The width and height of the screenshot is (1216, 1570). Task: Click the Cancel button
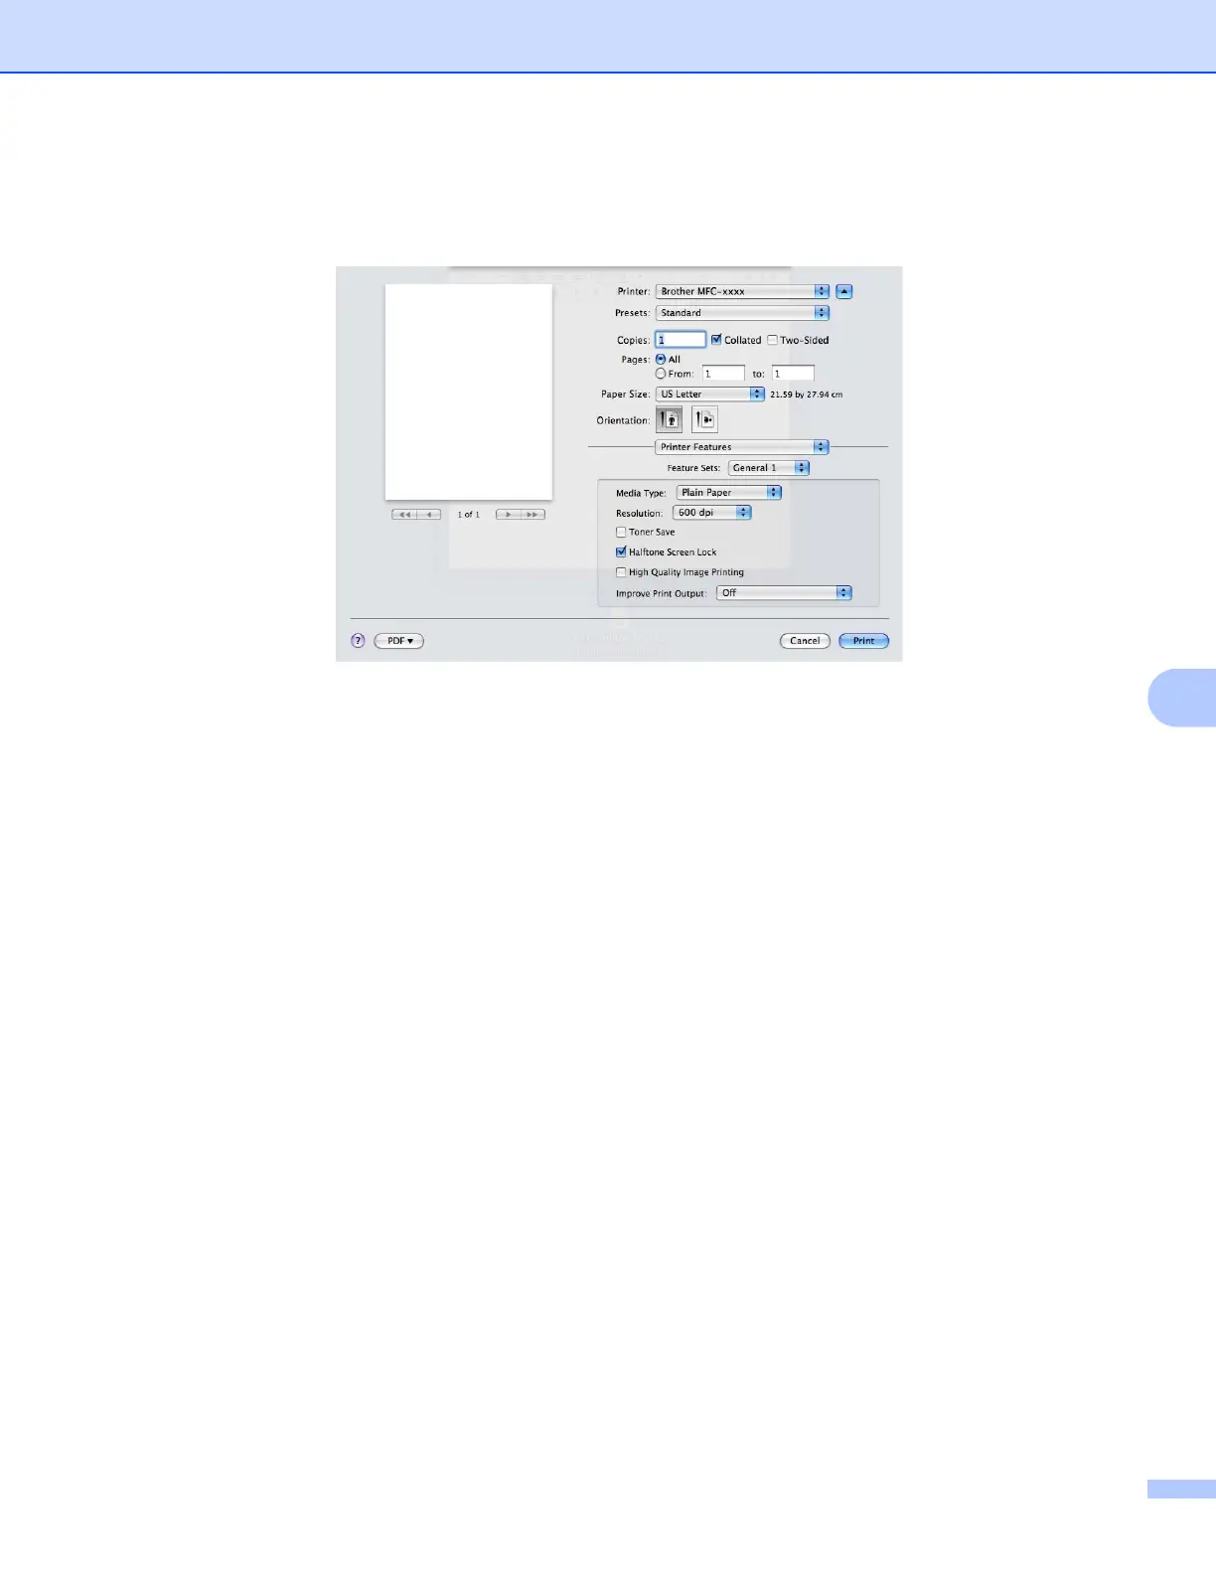[805, 641]
